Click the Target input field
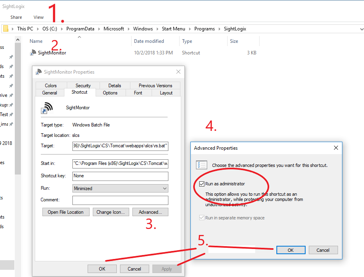 pos(120,146)
